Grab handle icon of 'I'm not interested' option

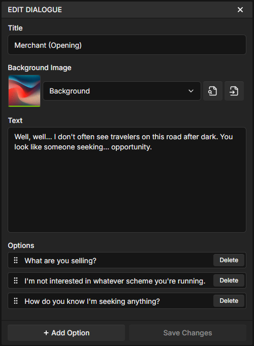(16, 280)
